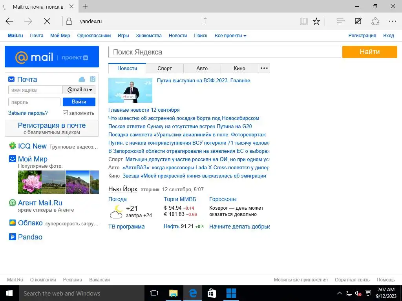This screenshot has width=402, height=301.
Task: Click the ТВ программа link
Action: click(x=126, y=227)
